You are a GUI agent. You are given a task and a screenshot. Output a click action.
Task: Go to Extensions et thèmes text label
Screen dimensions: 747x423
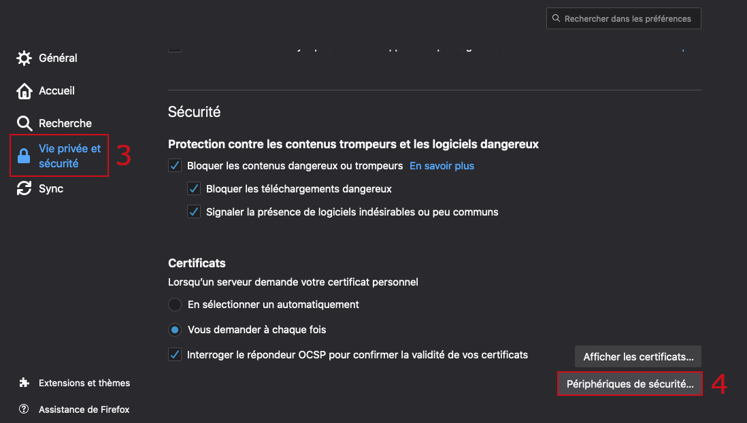(x=84, y=383)
